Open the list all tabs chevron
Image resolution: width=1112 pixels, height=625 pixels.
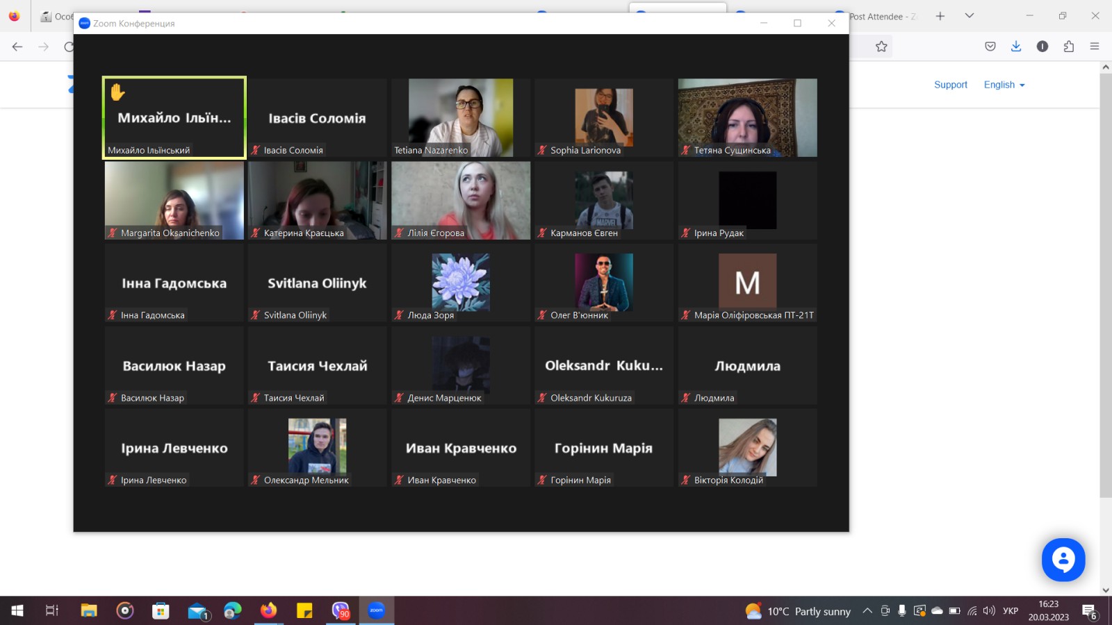coord(970,15)
